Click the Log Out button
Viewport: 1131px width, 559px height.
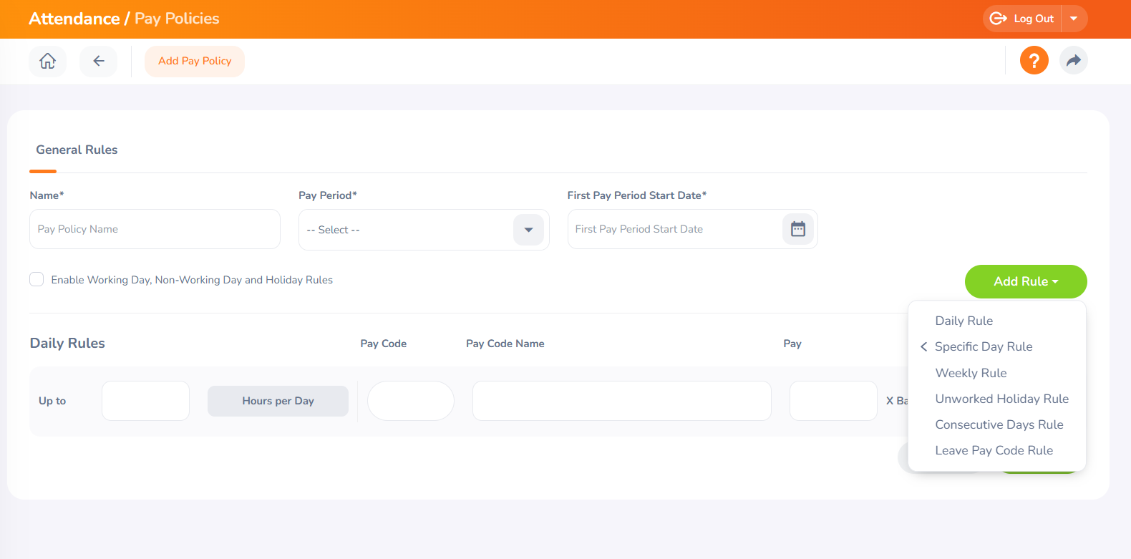[1022, 19]
